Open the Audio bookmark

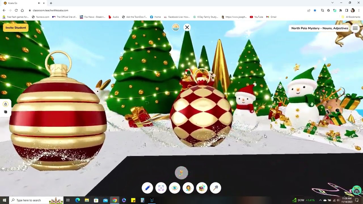pyautogui.click(x=114, y=17)
